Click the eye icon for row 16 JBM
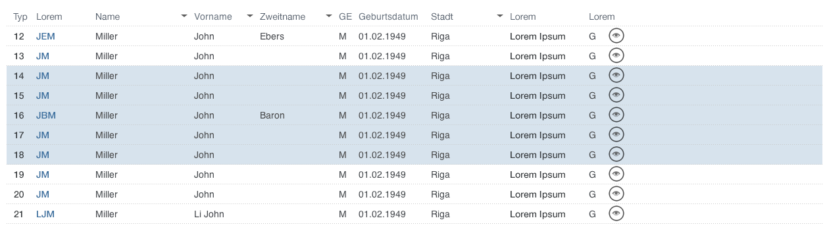 tap(616, 115)
